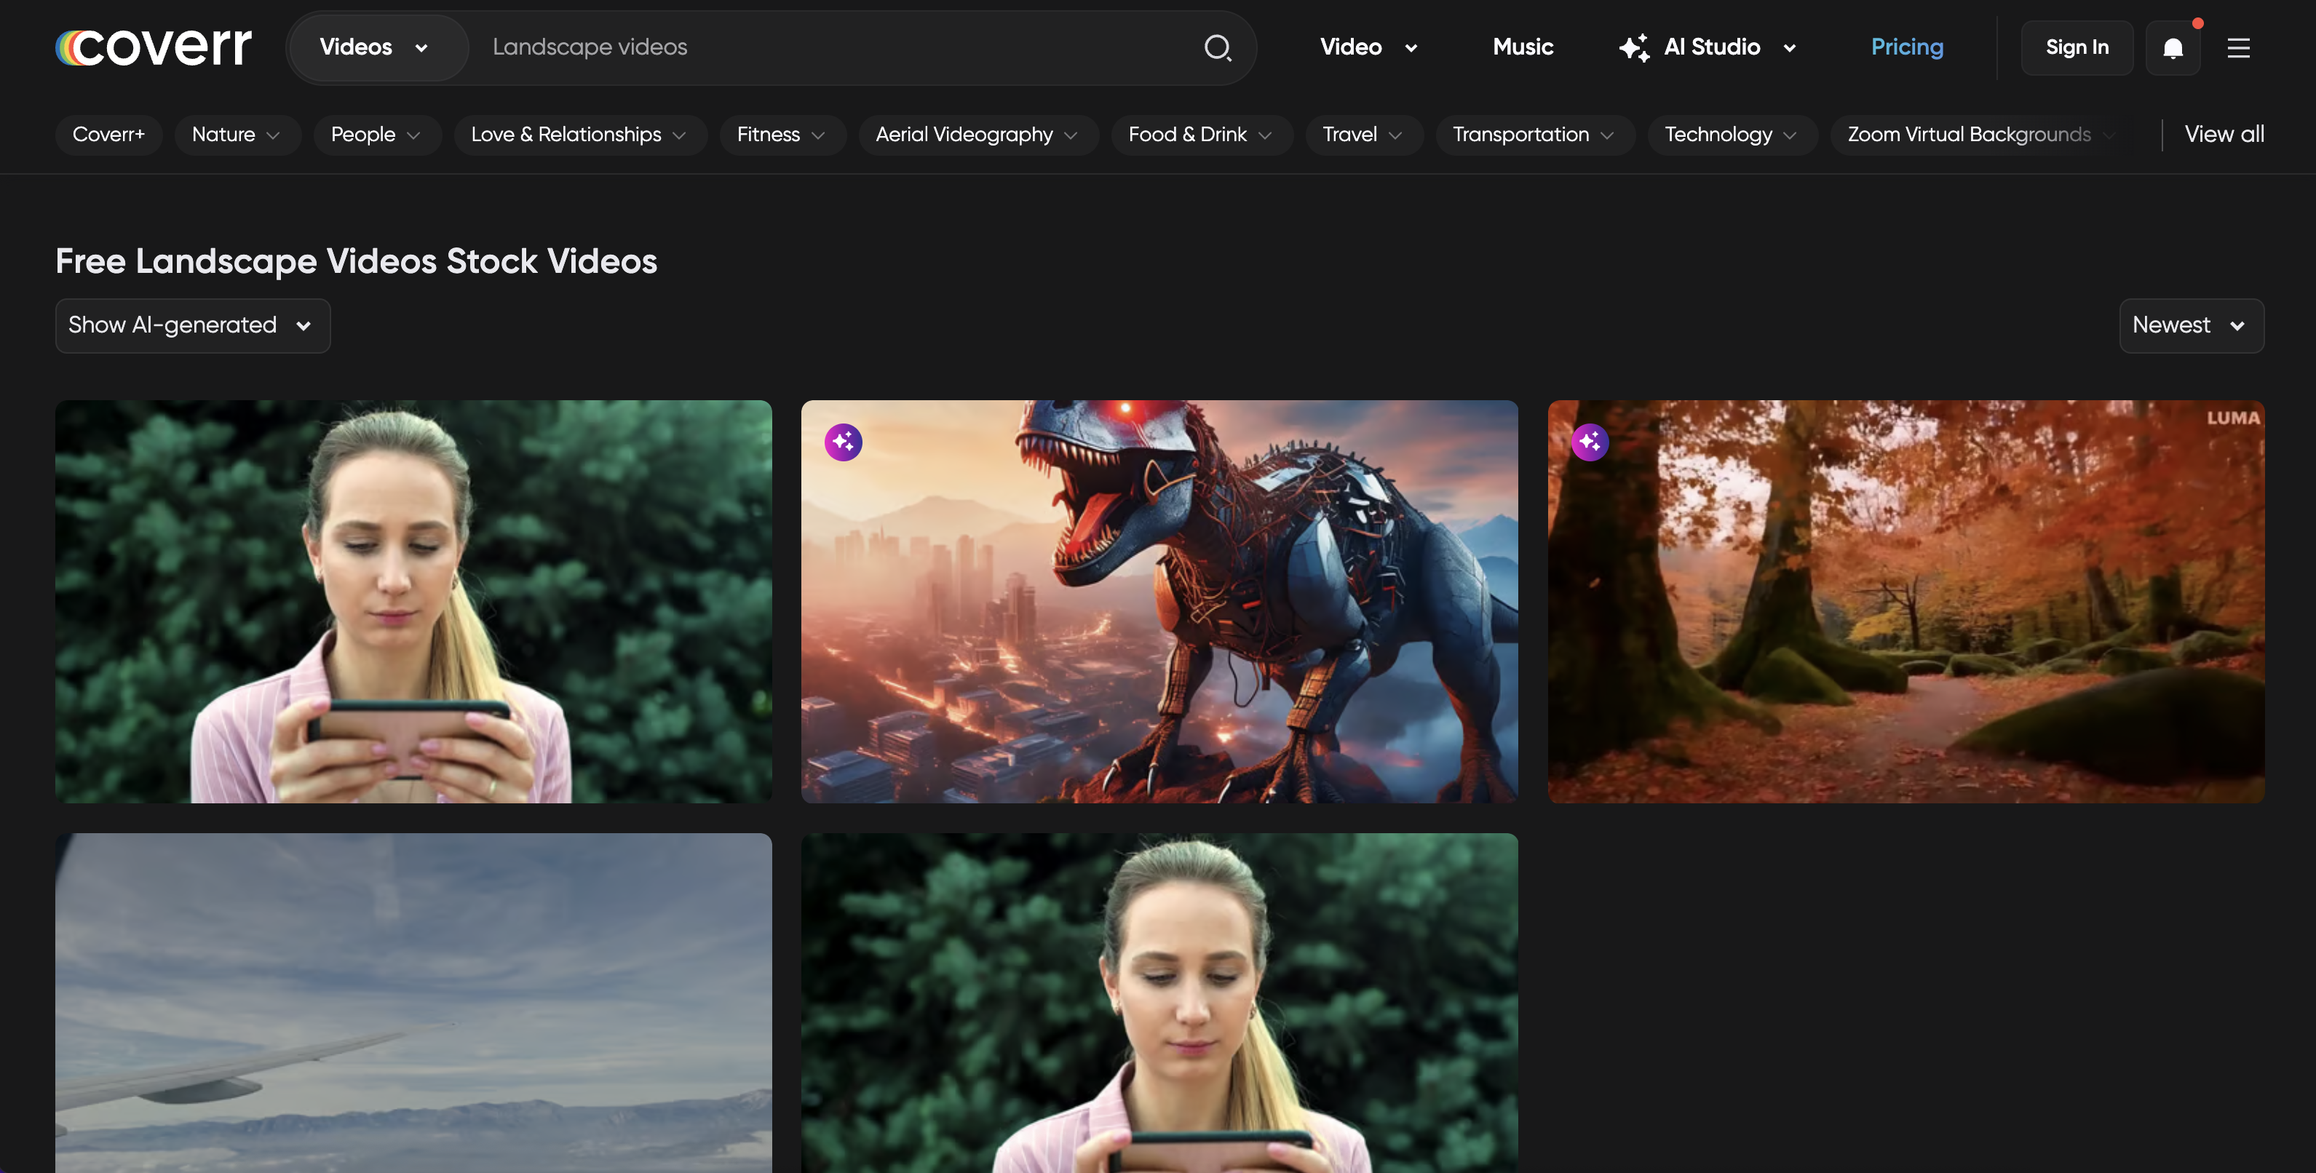The height and width of the screenshot is (1173, 2316).
Task: Click the LUMA watermark on the forest video
Action: pos(2233,418)
